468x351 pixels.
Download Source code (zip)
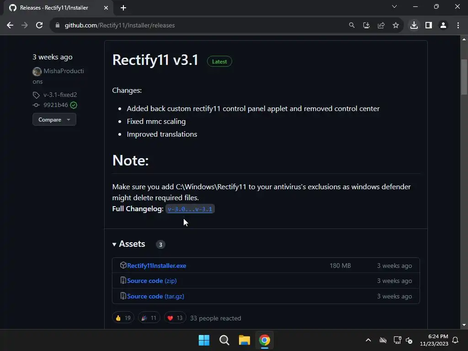pyautogui.click(x=152, y=281)
